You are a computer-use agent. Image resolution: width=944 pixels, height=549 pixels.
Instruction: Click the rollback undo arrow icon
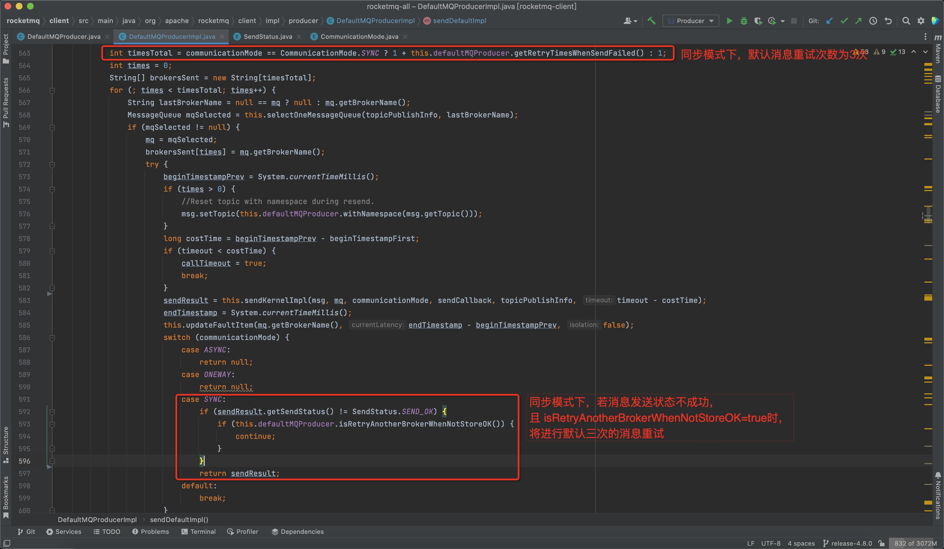pyautogui.click(x=888, y=21)
